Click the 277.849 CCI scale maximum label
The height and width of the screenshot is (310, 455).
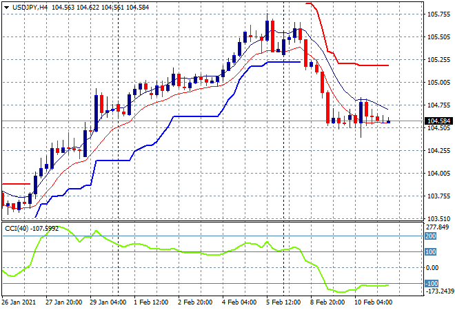point(437,227)
